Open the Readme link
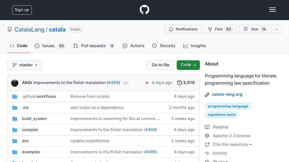 [220, 127]
